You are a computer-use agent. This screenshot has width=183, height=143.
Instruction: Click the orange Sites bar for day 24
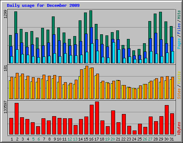tap(135, 94)
